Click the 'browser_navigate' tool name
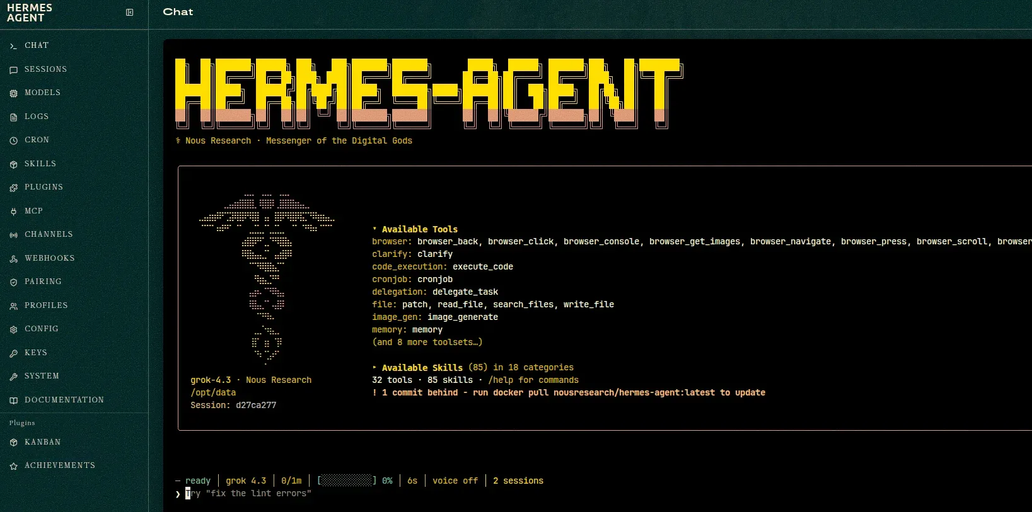 pos(791,242)
